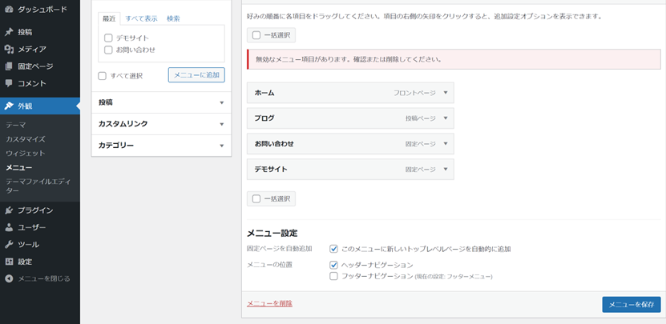Toggle the すべて選択 checkbox
The width and height of the screenshot is (666, 324).
point(102,76)
